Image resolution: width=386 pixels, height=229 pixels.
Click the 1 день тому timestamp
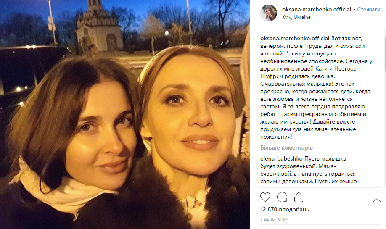click(274, 219)
